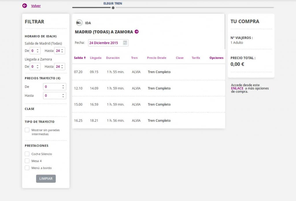Screen dimensions: 296x201
Task: Toggle the Mesa 4 checkbox
Action: click(27, 161)
